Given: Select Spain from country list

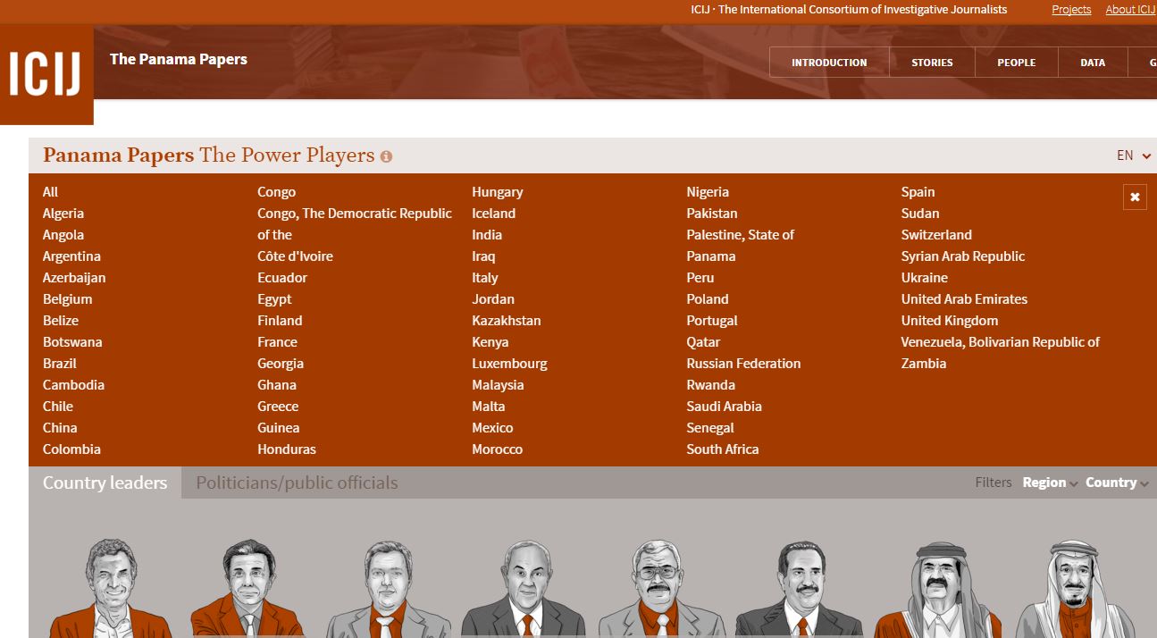Looking at the screenshot, I should [918, 192].
